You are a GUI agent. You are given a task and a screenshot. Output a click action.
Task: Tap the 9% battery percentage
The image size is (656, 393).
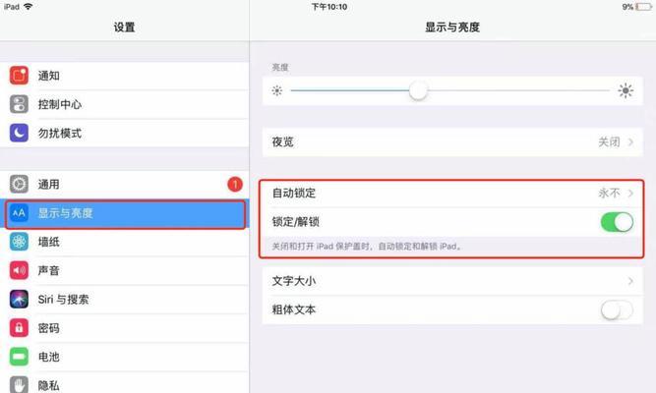point(627,7)
